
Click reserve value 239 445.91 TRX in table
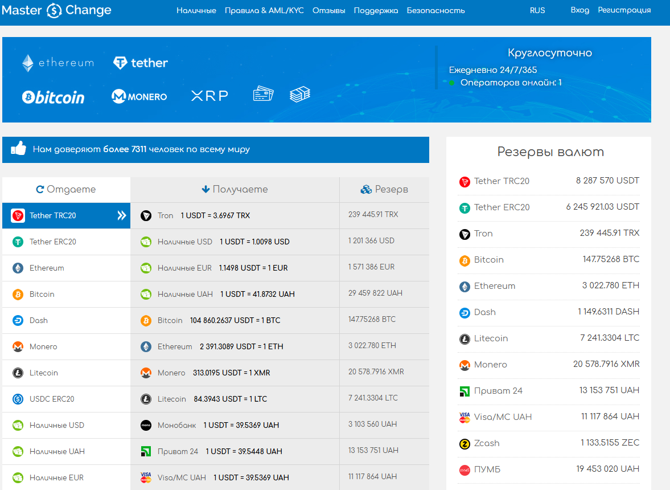point(373,215)
